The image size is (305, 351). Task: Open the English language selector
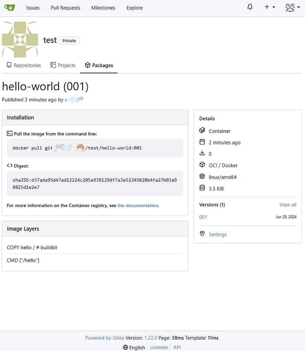(134, 347)
